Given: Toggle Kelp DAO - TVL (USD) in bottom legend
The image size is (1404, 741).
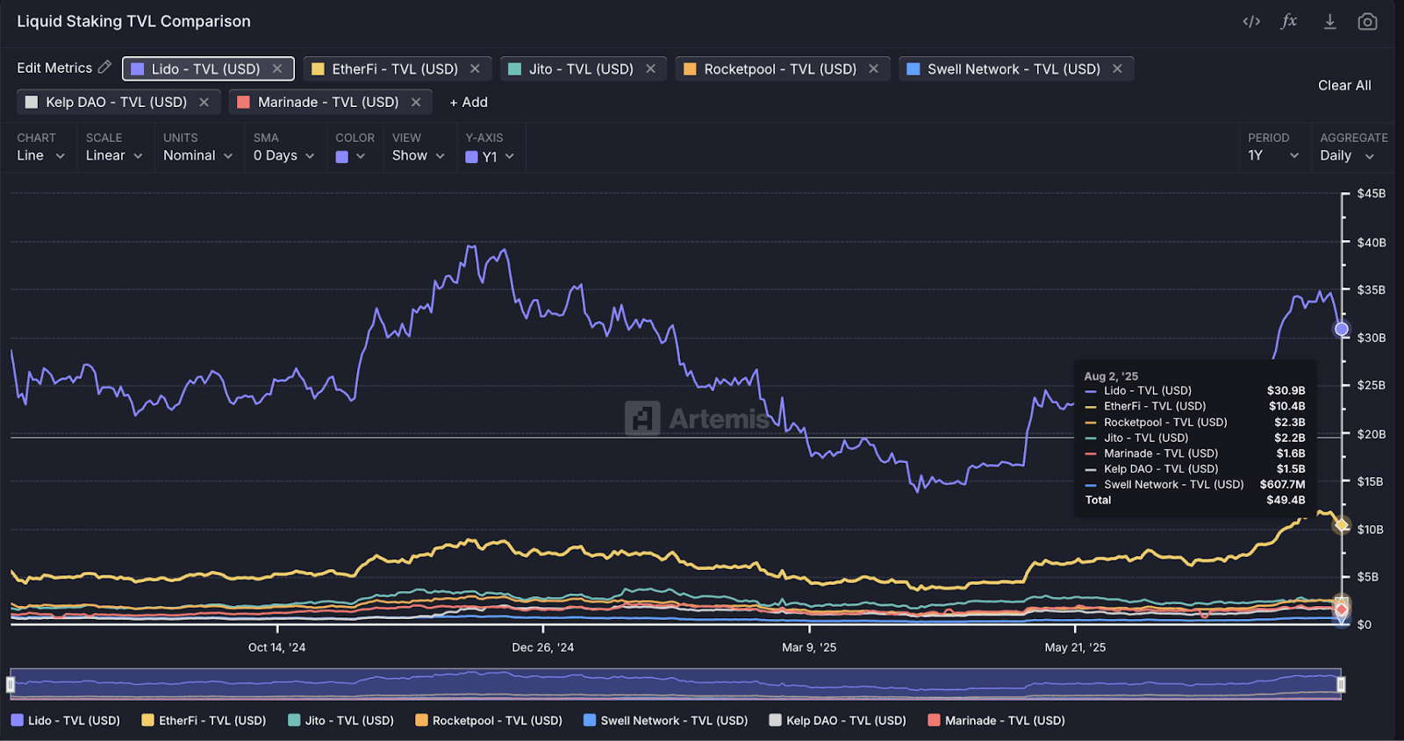Looking at the screenshot, I should (x=838, y=720).
